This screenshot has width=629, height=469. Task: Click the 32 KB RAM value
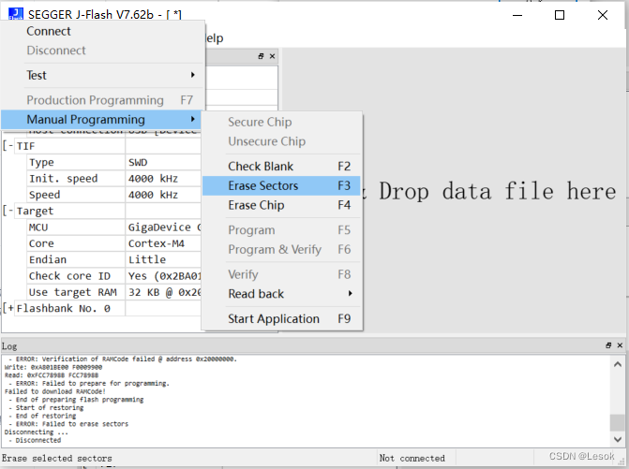(x=164, y=292)
